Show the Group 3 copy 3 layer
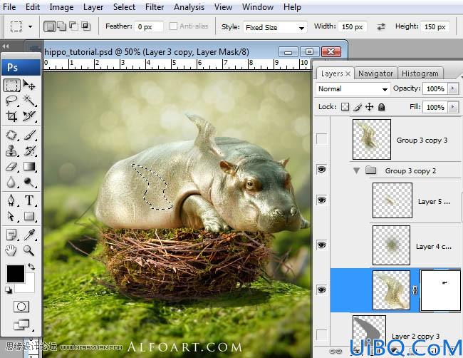Image resolution: width=463 pixels, height=358 pixels. [x=321, y=138]
